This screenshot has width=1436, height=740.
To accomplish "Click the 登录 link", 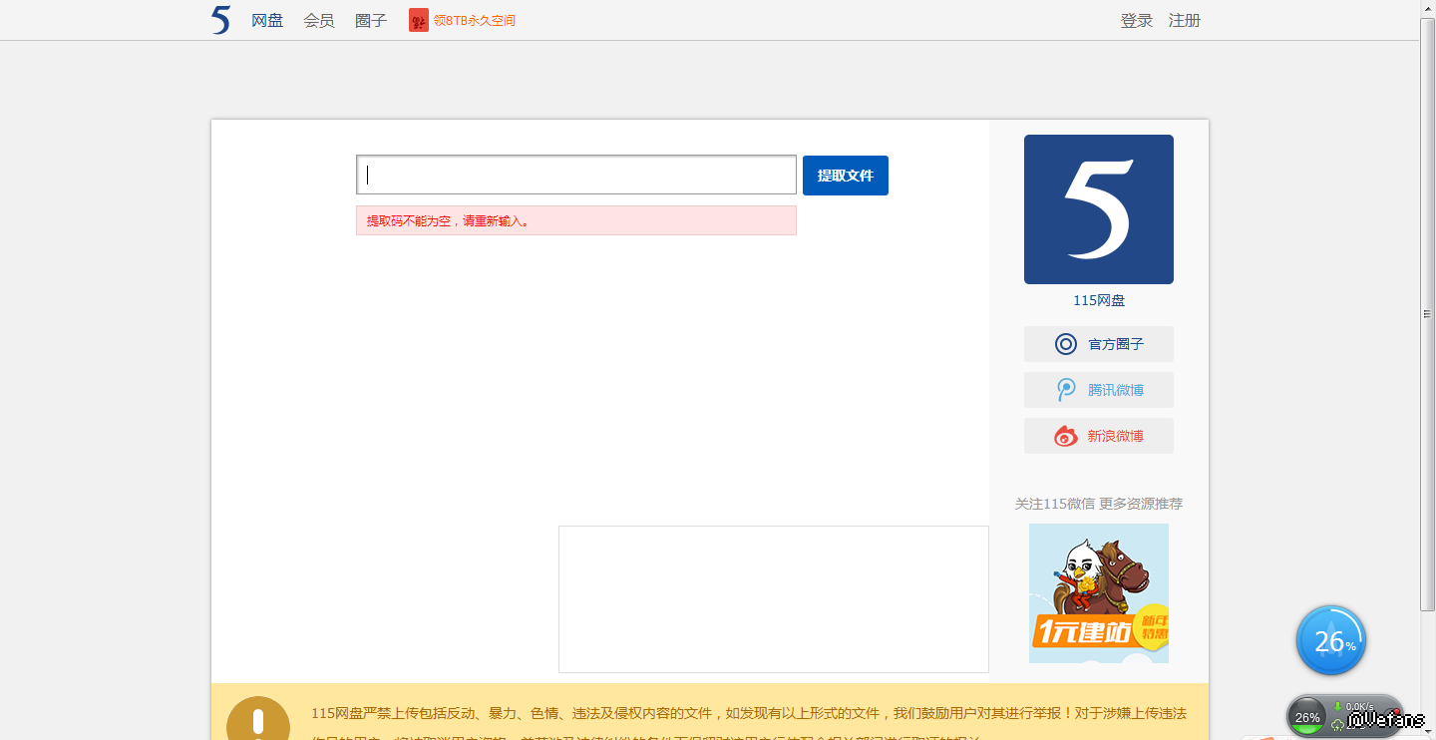I will pos(1137,20).
